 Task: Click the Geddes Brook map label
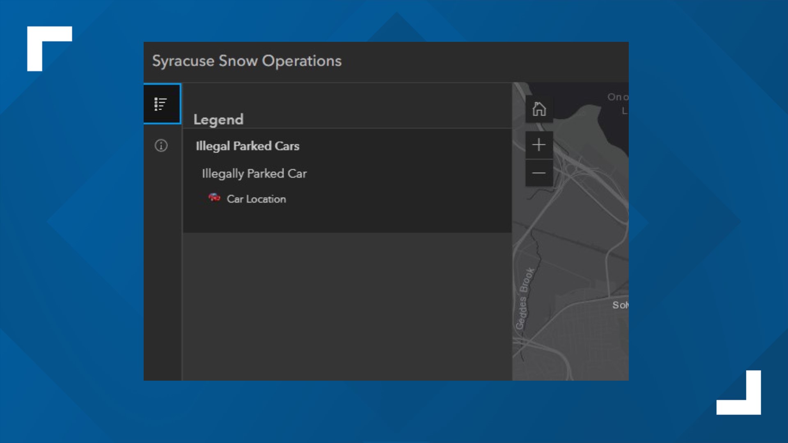[524, 299]
